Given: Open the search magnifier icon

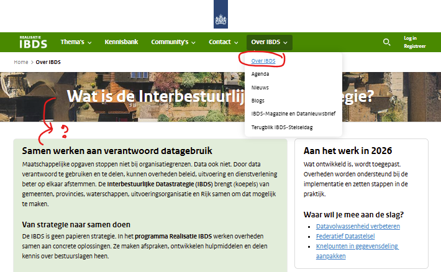Looking at the screenshot, I should pos(387,42).
